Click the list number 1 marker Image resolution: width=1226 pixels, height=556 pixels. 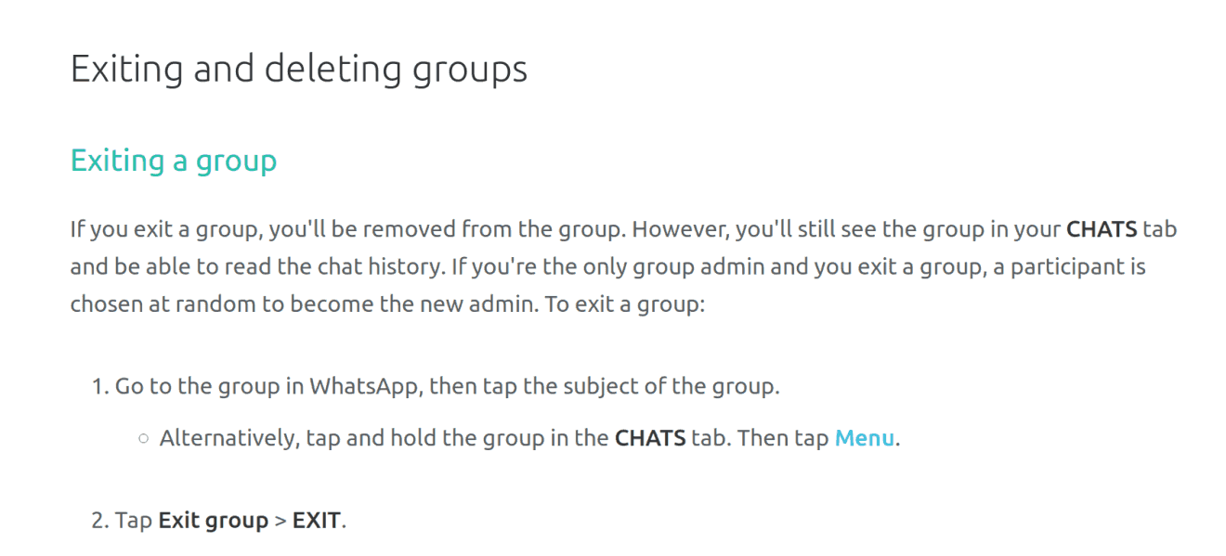tap(100, 386)
